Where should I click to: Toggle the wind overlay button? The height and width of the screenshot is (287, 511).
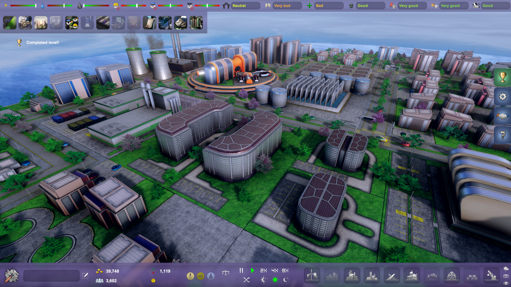(200, 276)
